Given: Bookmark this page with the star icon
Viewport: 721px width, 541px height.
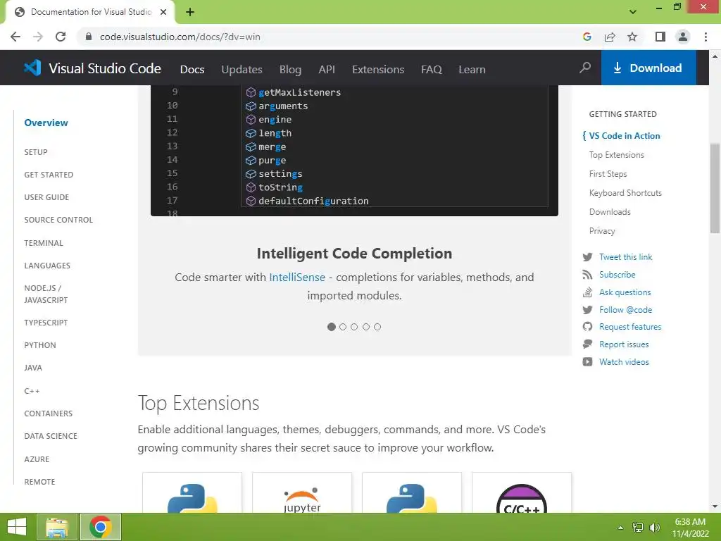Looking at the screenshot, I should (x=632, y=37).
